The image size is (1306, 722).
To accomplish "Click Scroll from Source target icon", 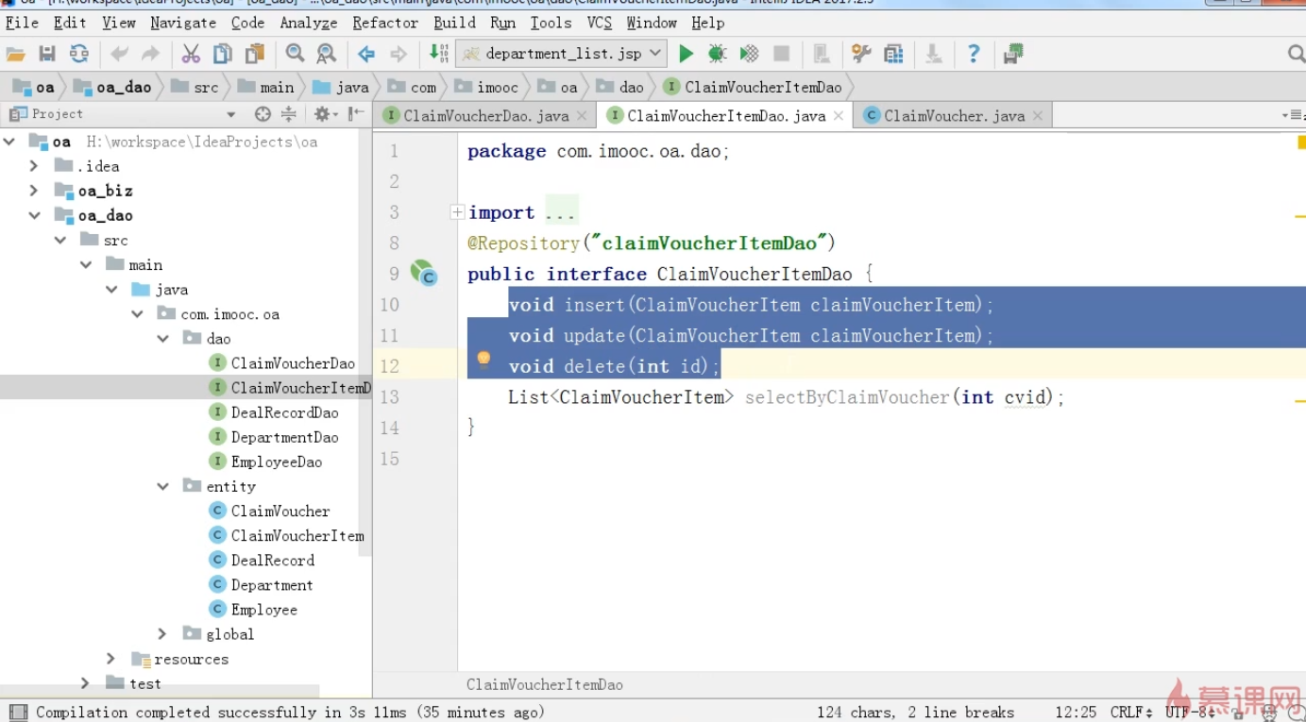I will 263,114.
